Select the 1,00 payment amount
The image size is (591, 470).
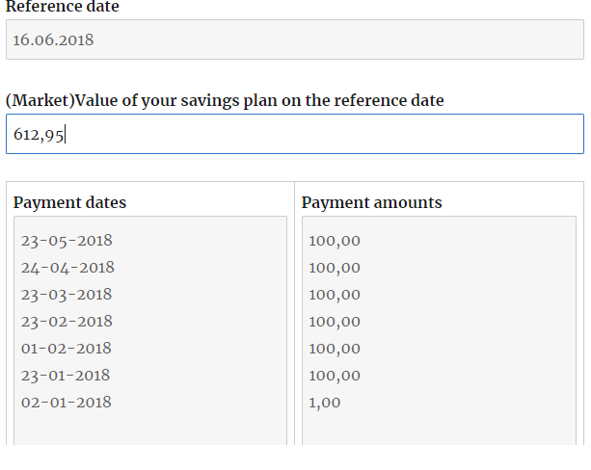click(325, 403)
